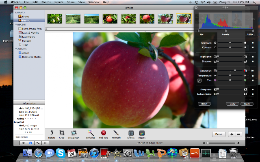Select the highlighted last apple thumbnail
The image size is (260, 162).
click(184, 19)
